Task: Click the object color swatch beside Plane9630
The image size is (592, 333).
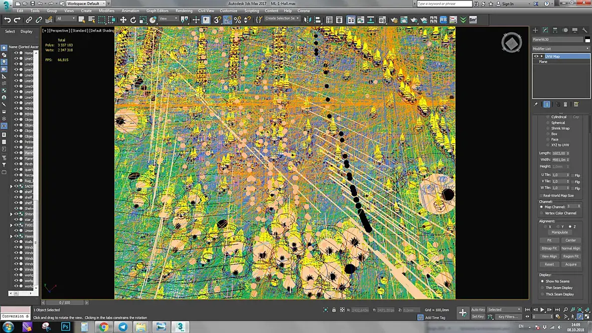Action: pyautogui.click(x=587, y=40)
